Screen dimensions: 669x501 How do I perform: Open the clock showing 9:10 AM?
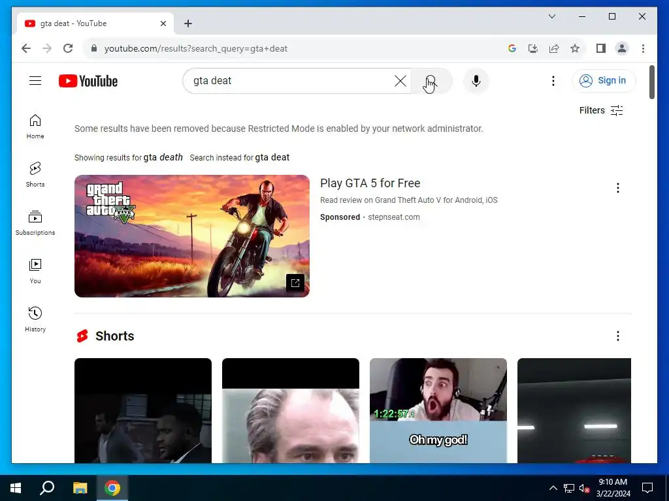click(x=613, y=488)
